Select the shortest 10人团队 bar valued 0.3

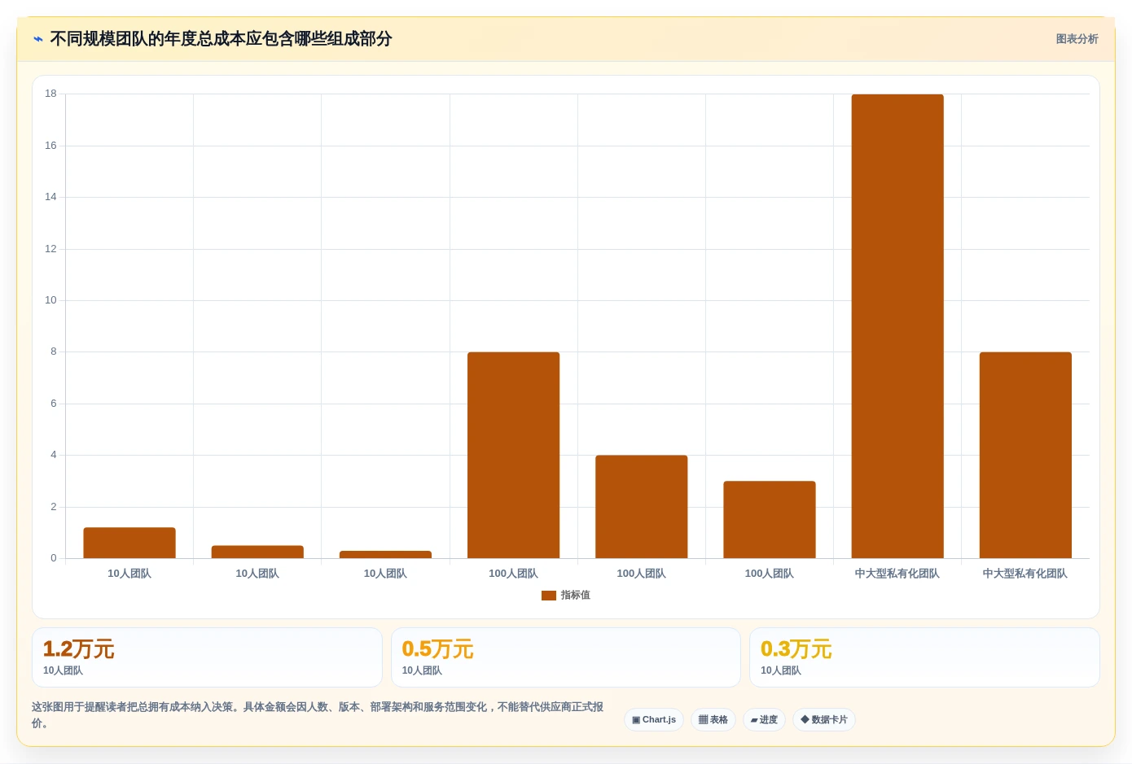385,555
